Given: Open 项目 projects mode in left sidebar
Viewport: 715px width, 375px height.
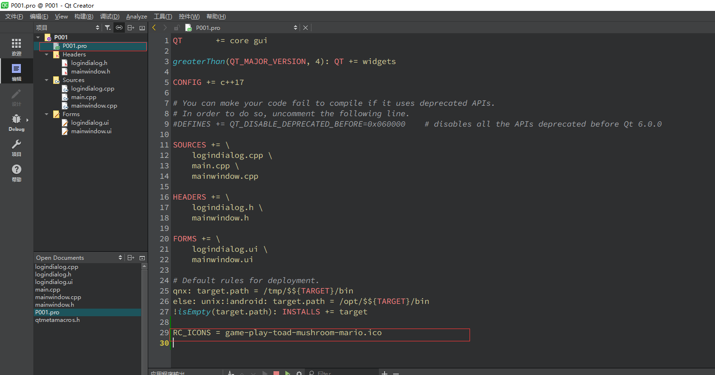Looking at the screenshot, I should coord(17,147).
